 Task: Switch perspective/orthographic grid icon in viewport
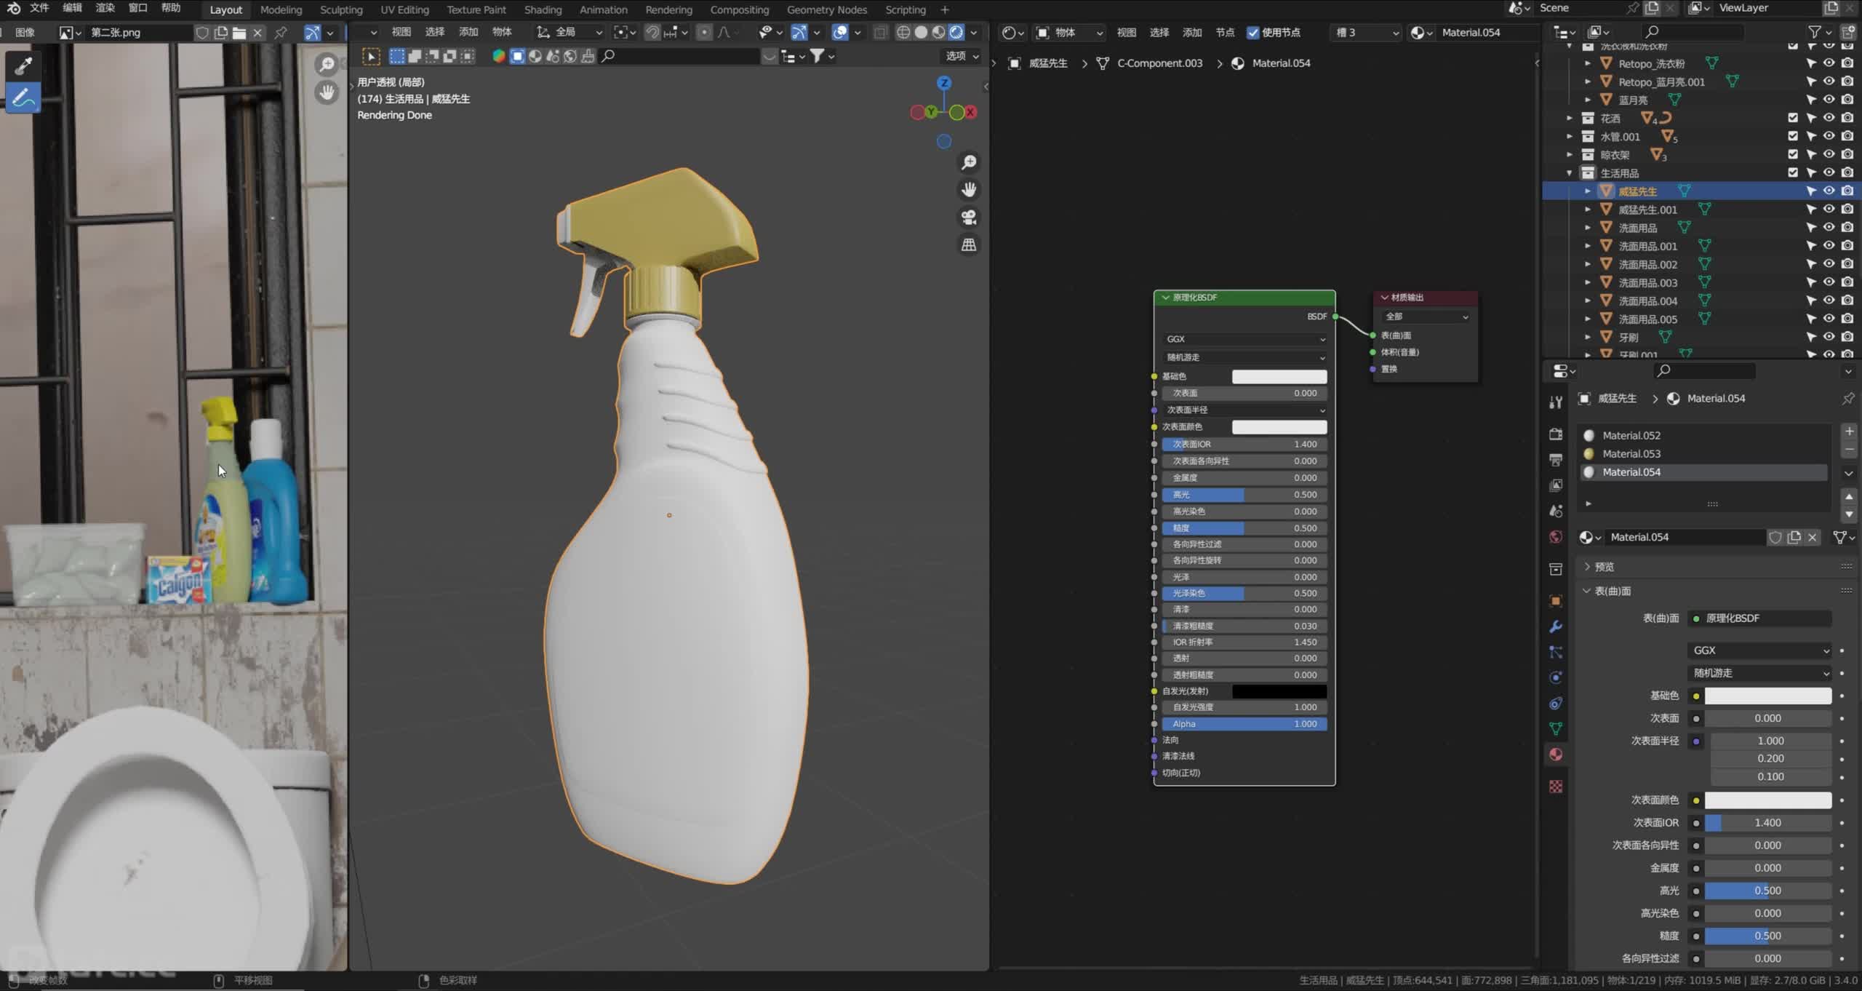click(969, 245)
